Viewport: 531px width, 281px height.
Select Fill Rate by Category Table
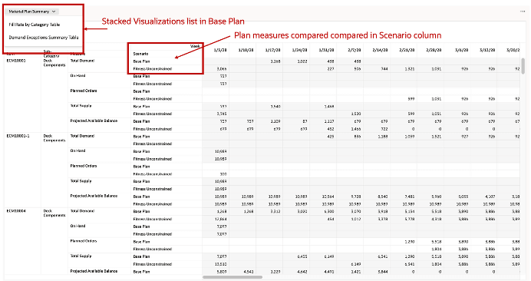pos(35,25)
